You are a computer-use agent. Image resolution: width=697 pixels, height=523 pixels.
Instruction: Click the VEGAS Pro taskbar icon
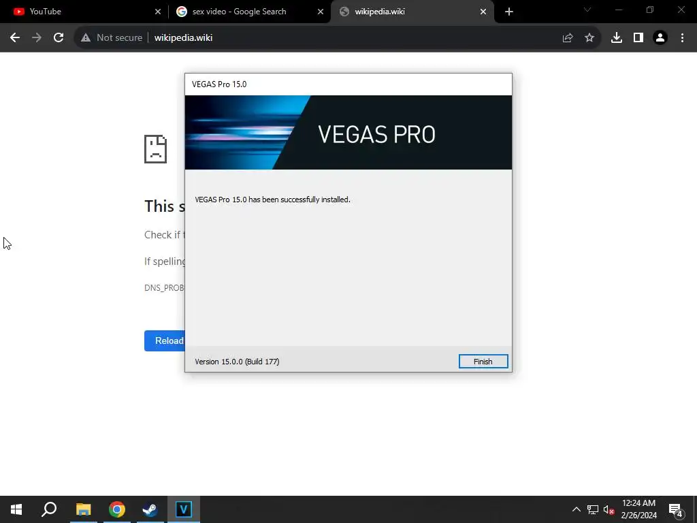click(184, 509)
